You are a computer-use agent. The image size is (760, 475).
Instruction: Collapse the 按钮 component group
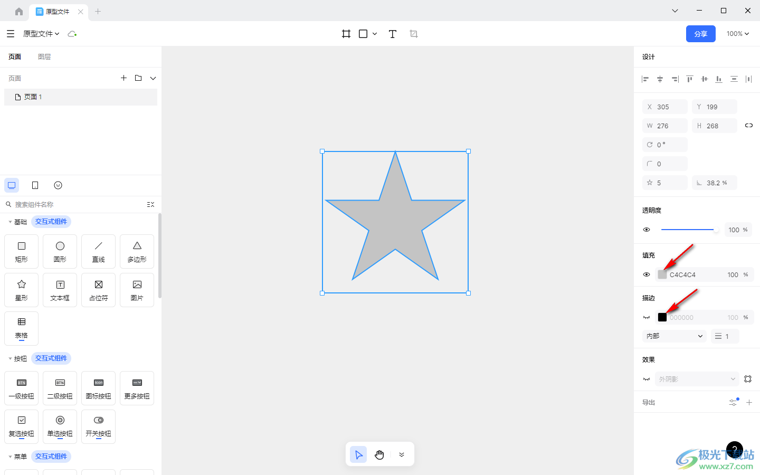(10, 358)
